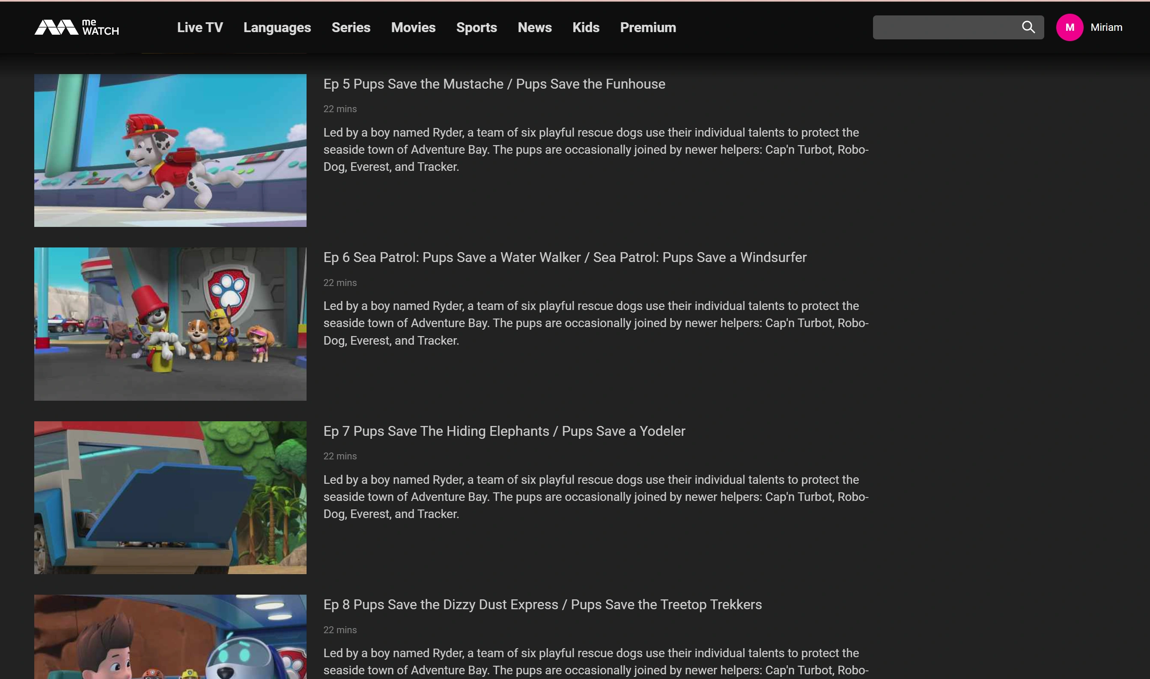The width and height of the screenshot is (1150, 679).
Task: Open Ep 7 Hiding Elephants episode title
Action: (503, 432)
